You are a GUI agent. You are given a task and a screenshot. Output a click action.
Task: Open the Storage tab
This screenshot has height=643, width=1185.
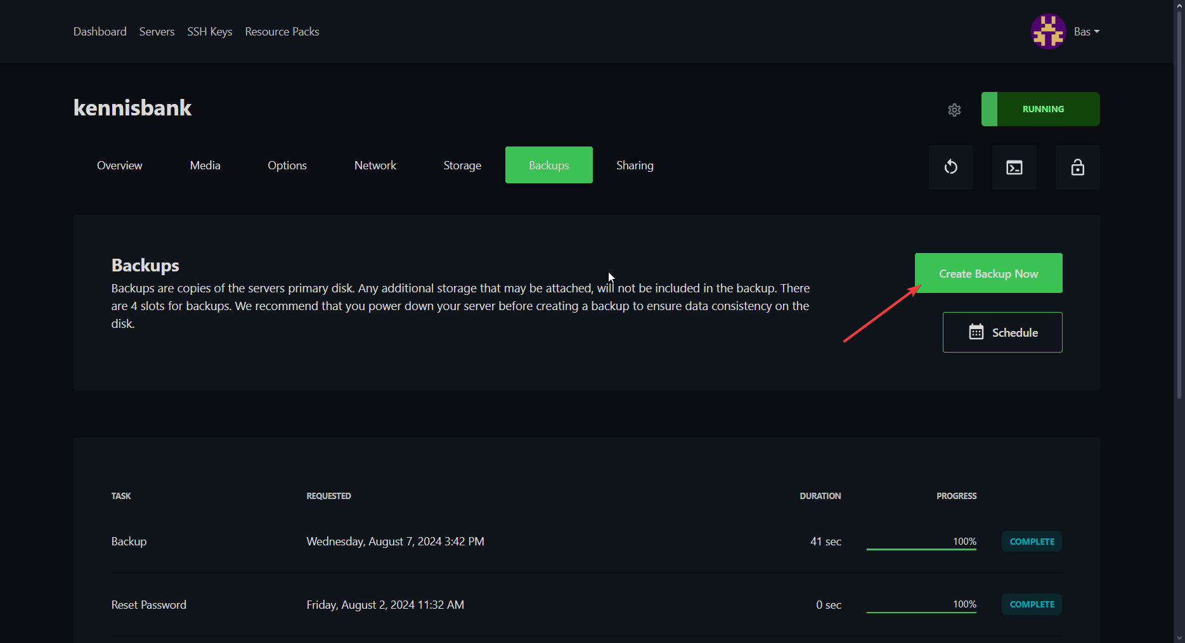(462, 166)
